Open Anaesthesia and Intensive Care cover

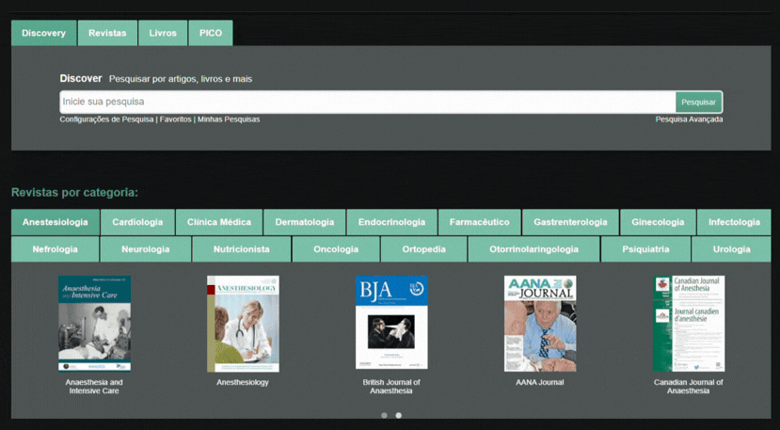coord(94,323)
